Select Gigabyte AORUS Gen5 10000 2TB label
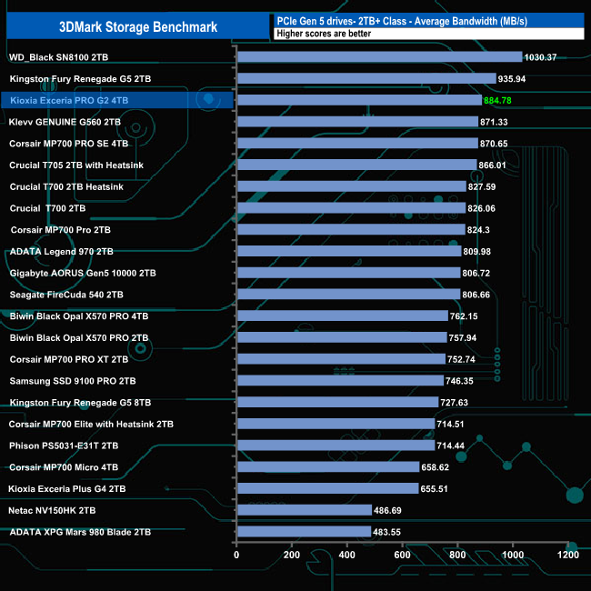591x591 pixels. click(83, 274)
